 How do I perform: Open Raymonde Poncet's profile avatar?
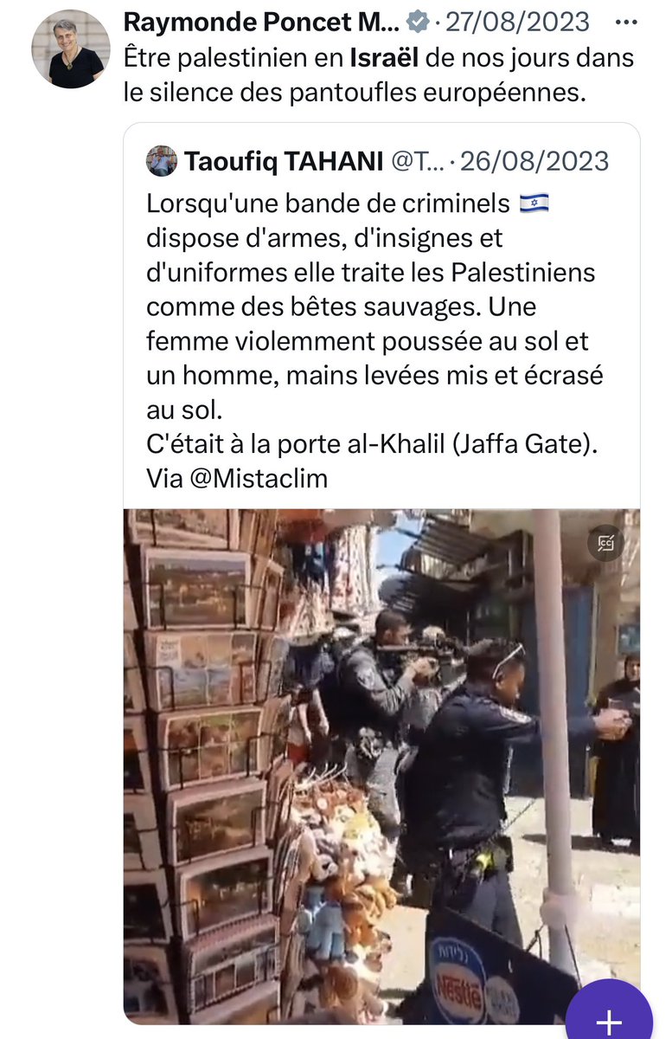pos(71,50)
